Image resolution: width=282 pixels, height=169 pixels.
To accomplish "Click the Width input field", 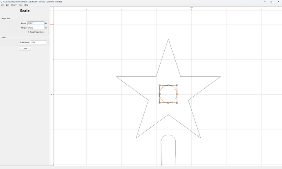I will [x=36, y=23].
